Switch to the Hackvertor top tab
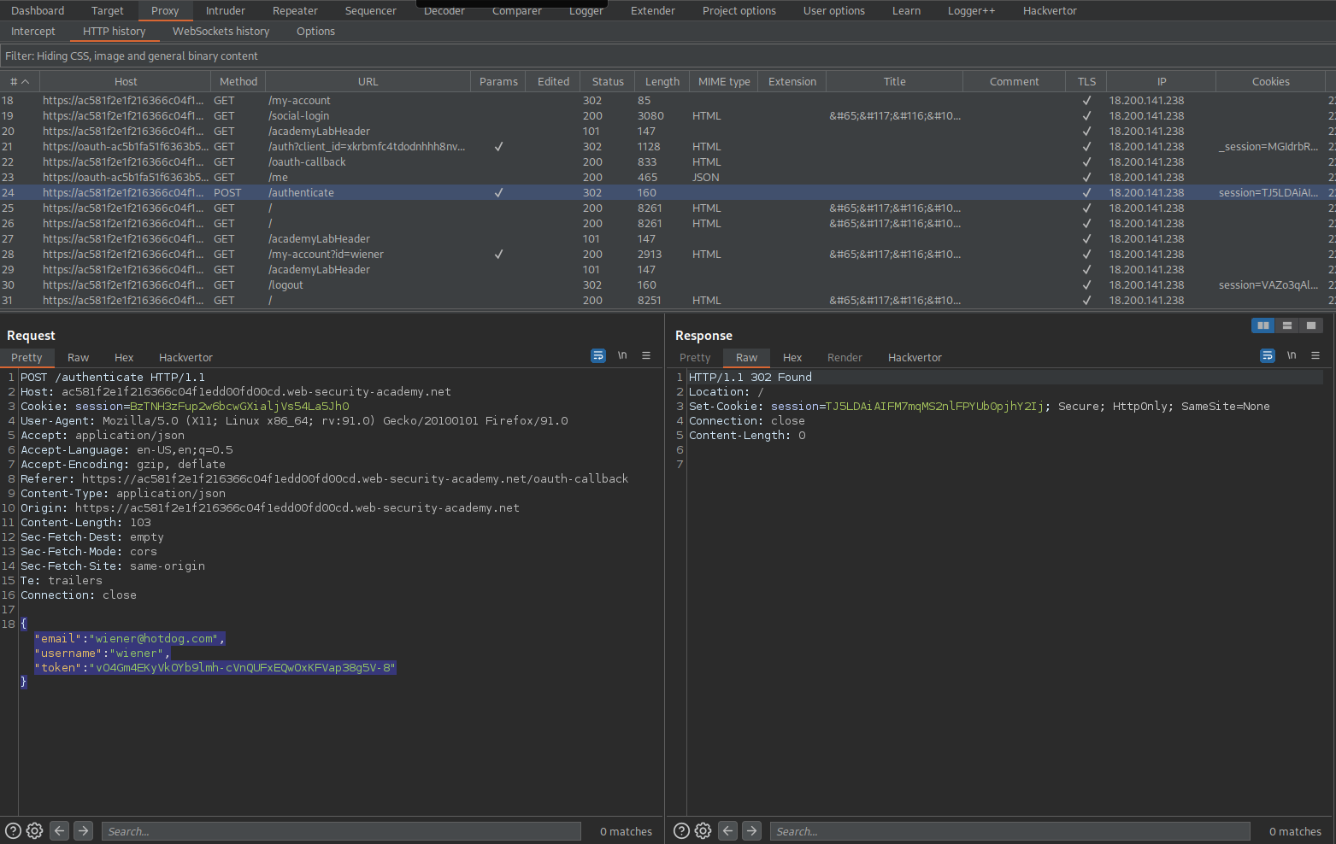Screen dimensions: 1336x844 [1050, 10]
